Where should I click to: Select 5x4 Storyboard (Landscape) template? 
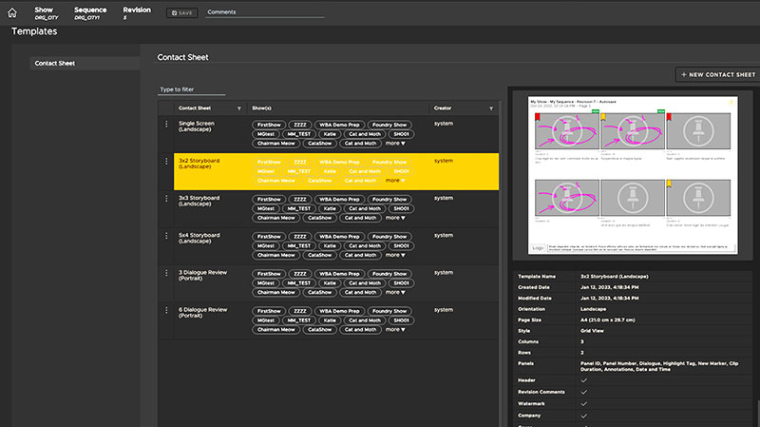tap(199, 239)
